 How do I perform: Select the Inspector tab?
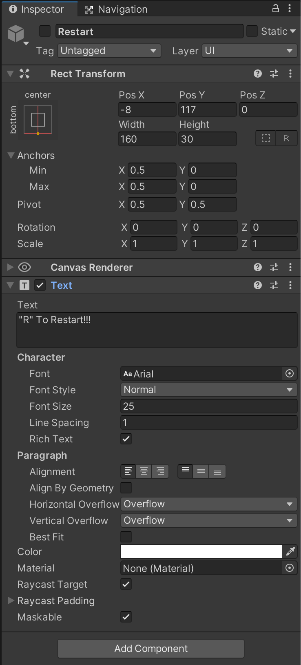tap(40, 9)
